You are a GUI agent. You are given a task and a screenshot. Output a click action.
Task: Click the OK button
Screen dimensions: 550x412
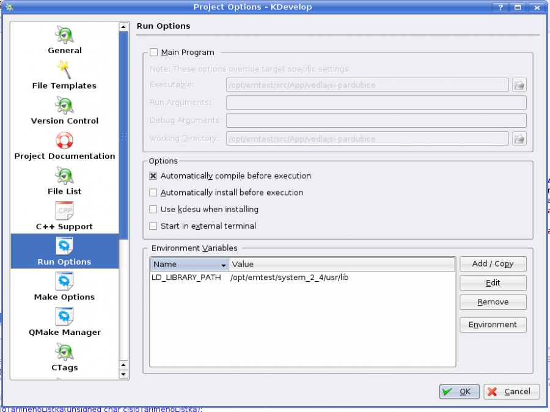tap(459, 392)
